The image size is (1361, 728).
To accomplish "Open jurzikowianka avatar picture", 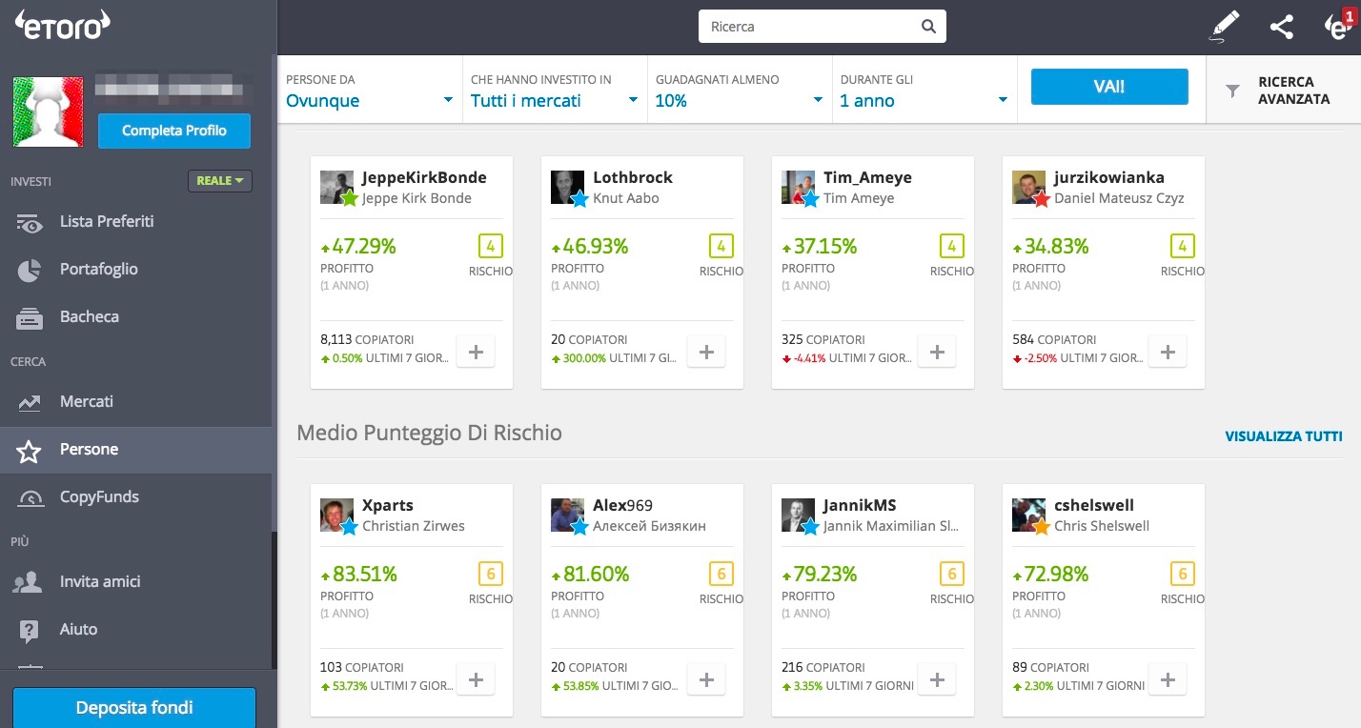I will [x=1028, y=187].
